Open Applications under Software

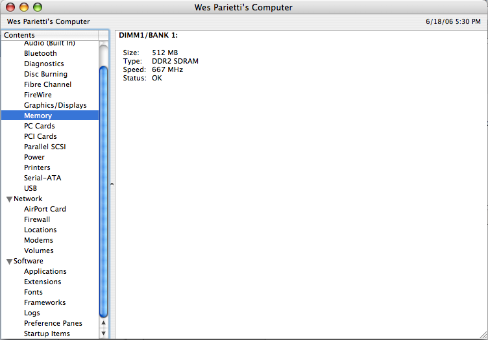pos(45,271)
